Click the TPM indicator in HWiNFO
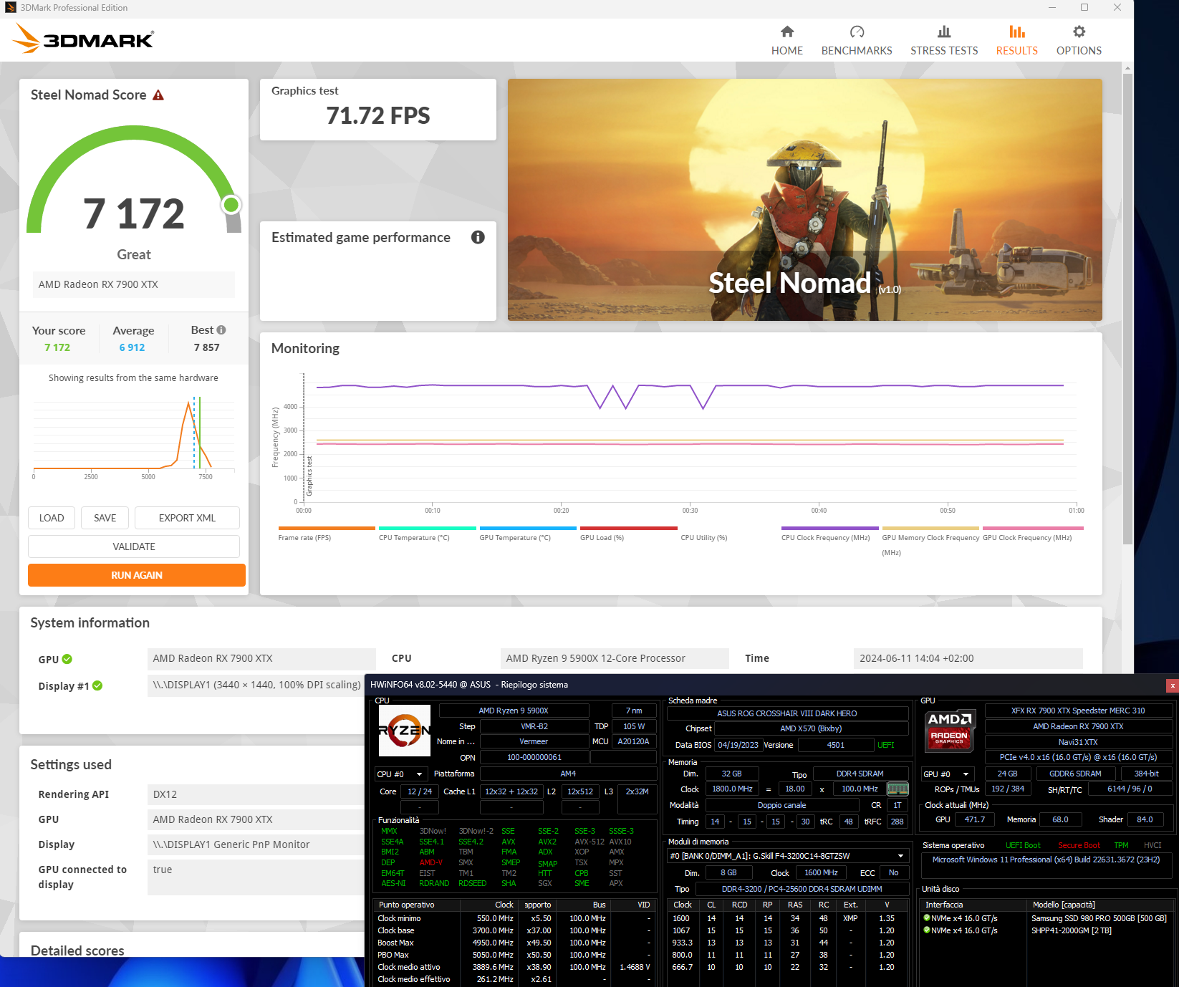 tap(1121, 845)
